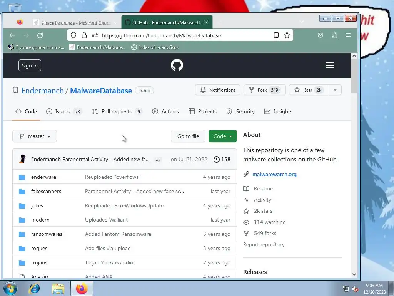Open the shield tracking protection icon
Viewport: 394px width, 296px height.
point(73,35)
